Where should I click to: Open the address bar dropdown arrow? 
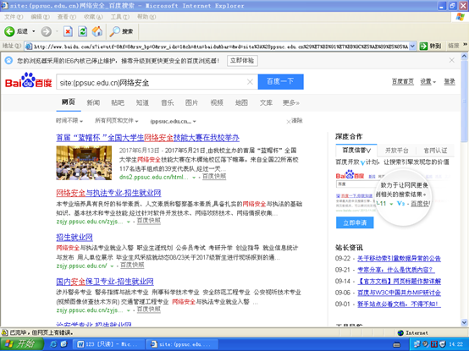pyautogui.click(x=413, y=46)
